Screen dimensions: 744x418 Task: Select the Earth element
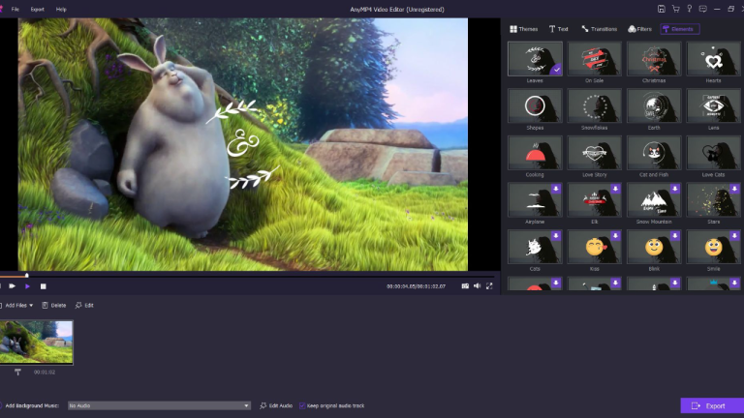pyautogui.click(x=654, y=105)
